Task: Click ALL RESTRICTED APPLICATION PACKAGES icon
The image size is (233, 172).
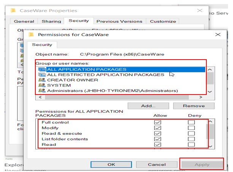Action: [x=42, y=75]
